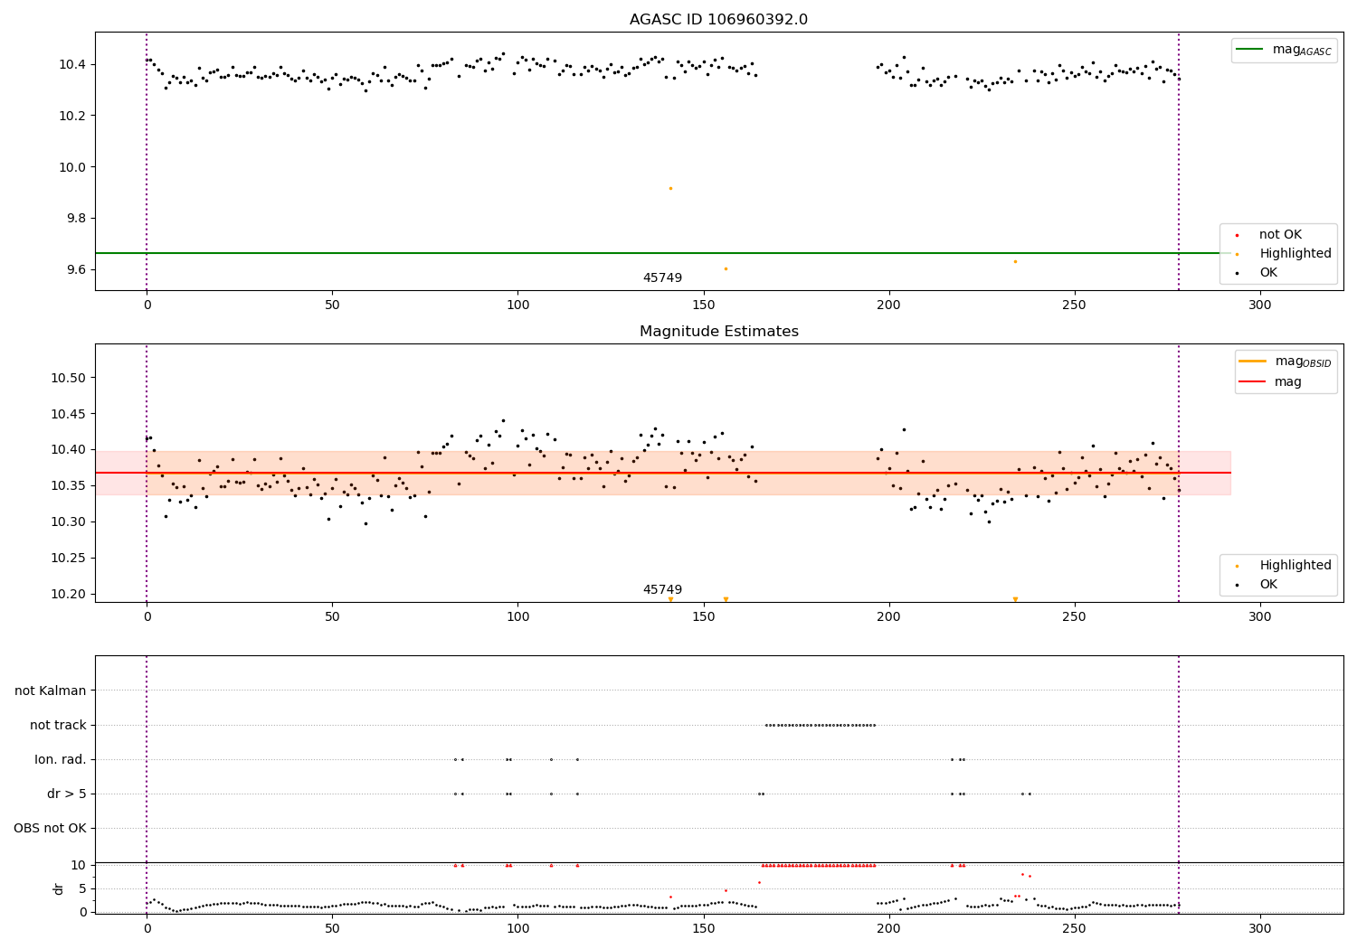Click y-axis tick '10.30' in middle plot

coord(69,522)
